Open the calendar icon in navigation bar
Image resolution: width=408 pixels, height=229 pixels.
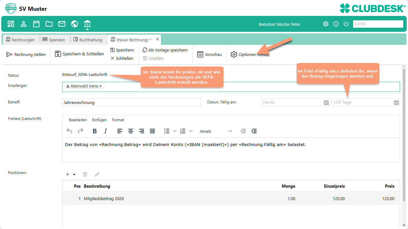(x=36, y=24)
